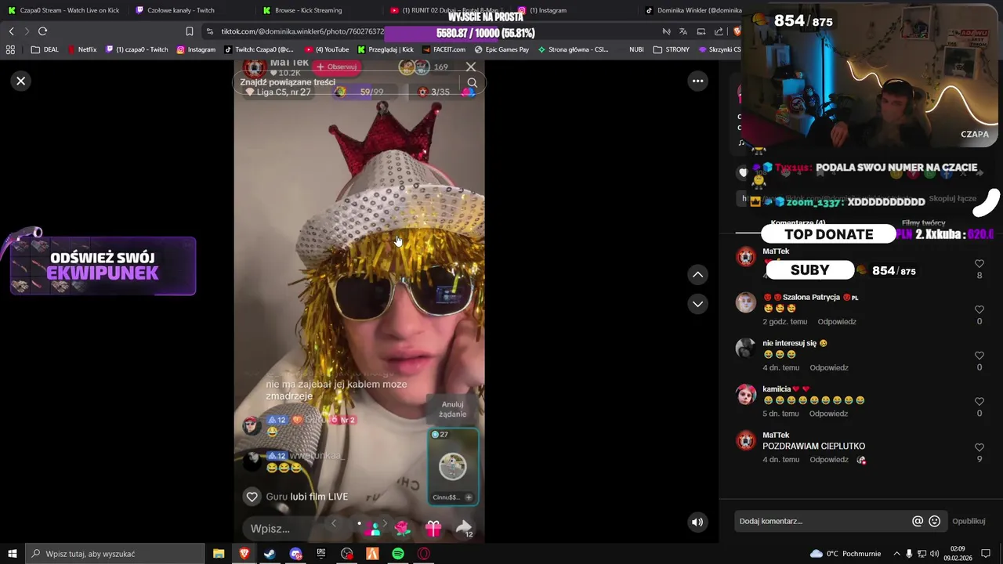The width and height of the screenshot is (1003, 564).
Task: Open the emoji picker in comment box
Action: (x=934, y=521)
